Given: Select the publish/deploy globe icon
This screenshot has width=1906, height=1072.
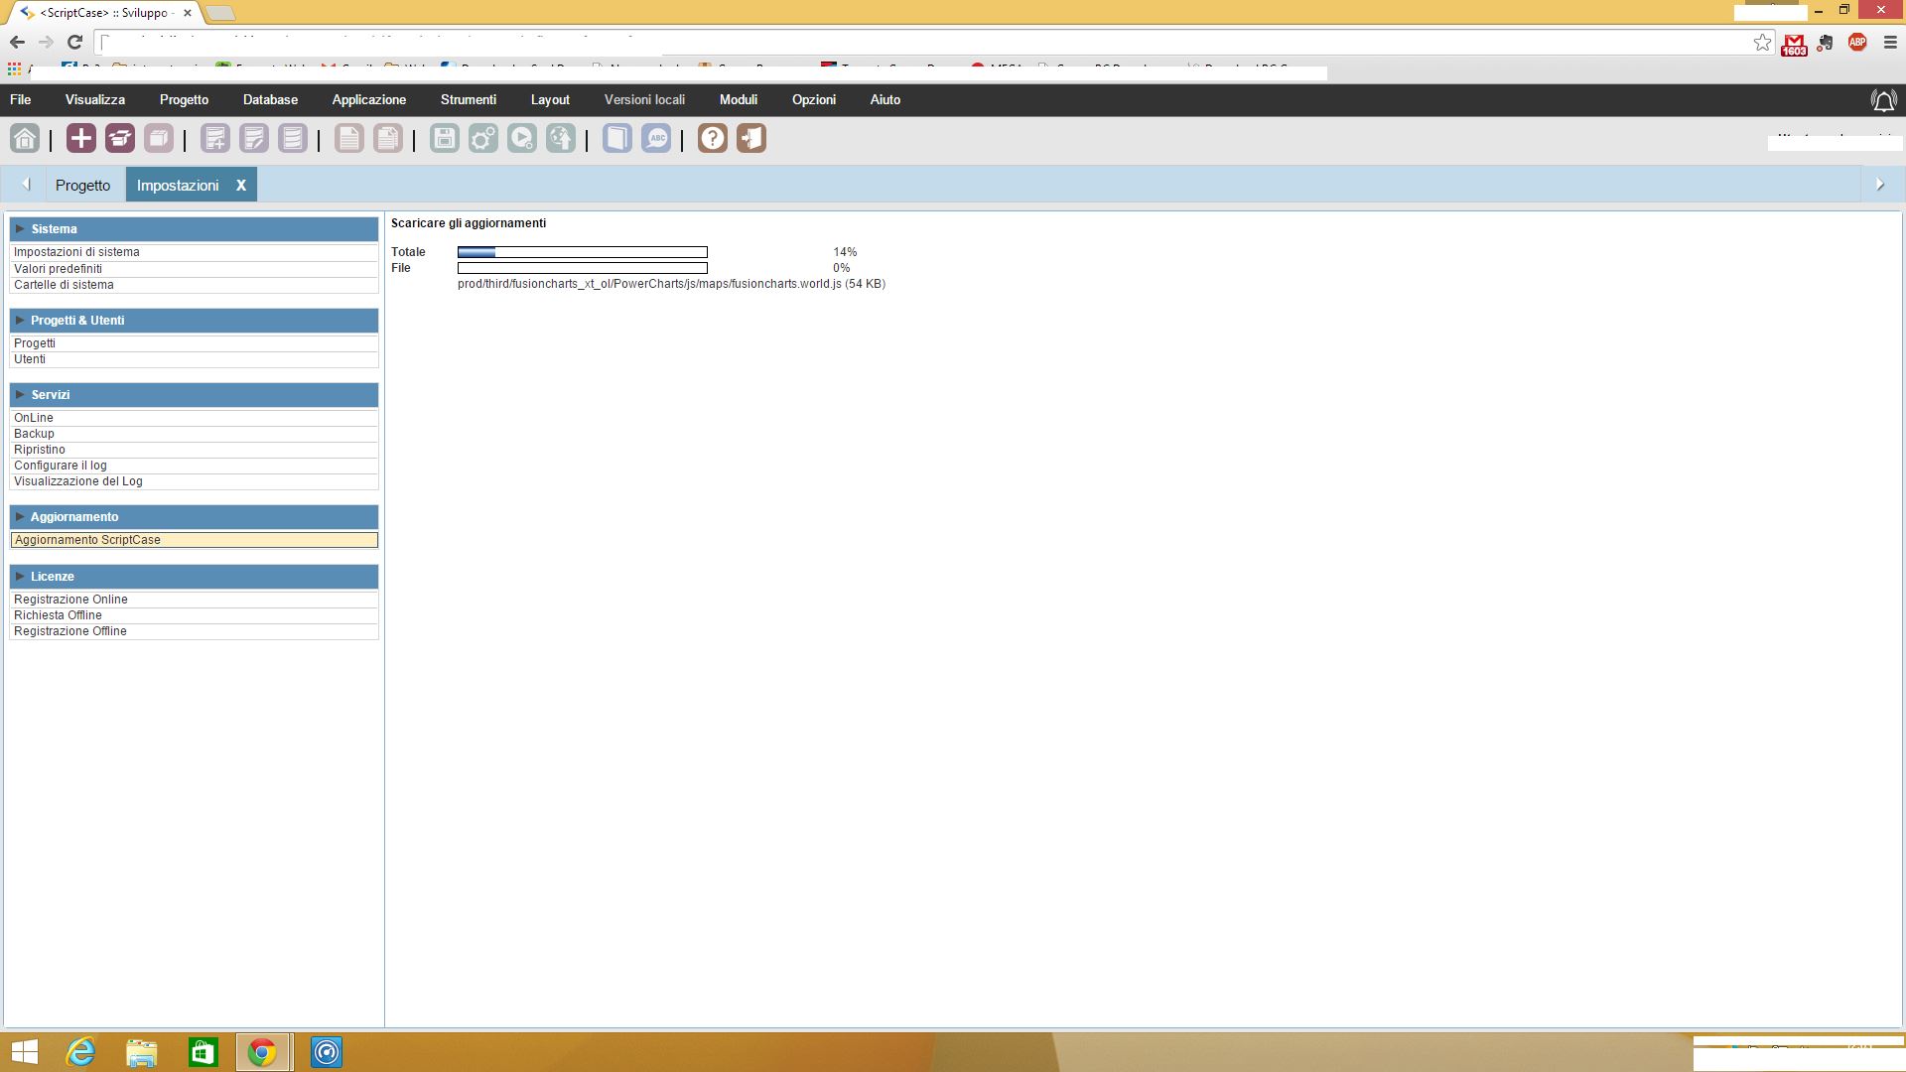Looking at the screenshot, I should 560,138.
